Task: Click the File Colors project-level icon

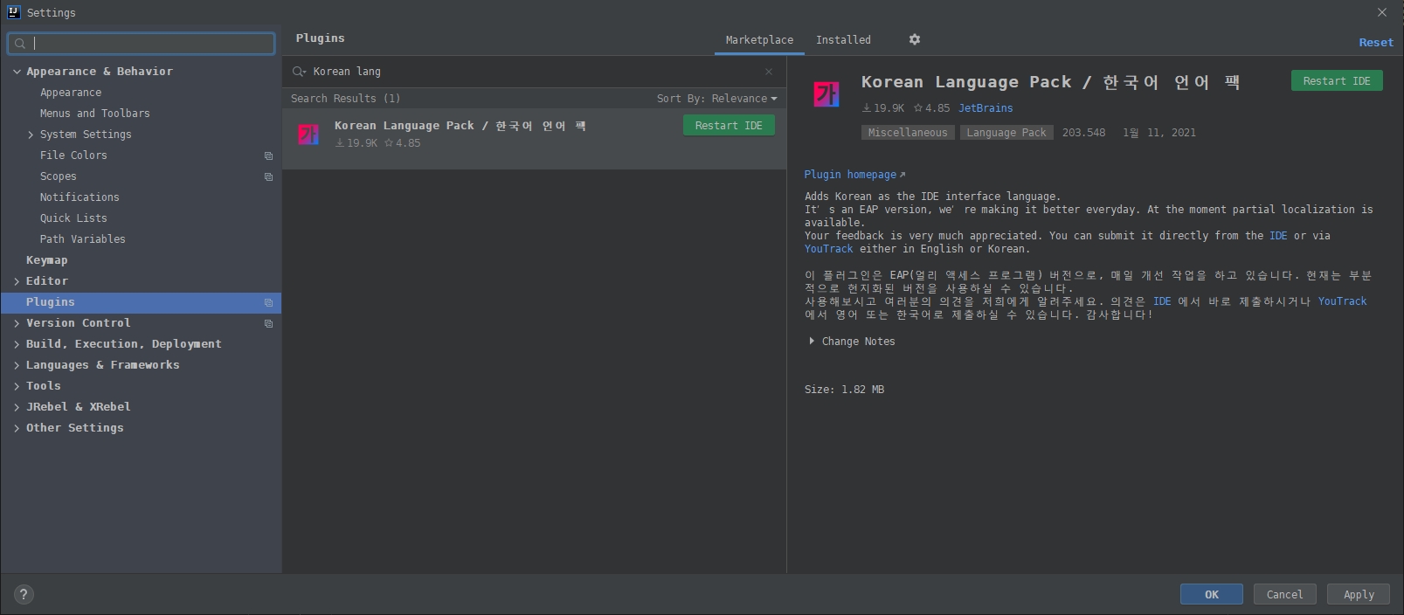Action: 268,155
